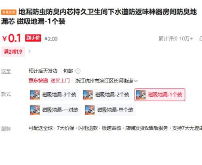The width and height of the screenshot is (202, 165).
Task: Click the 京东自营 orange badge icon
Action: click(x=9, y=12)
